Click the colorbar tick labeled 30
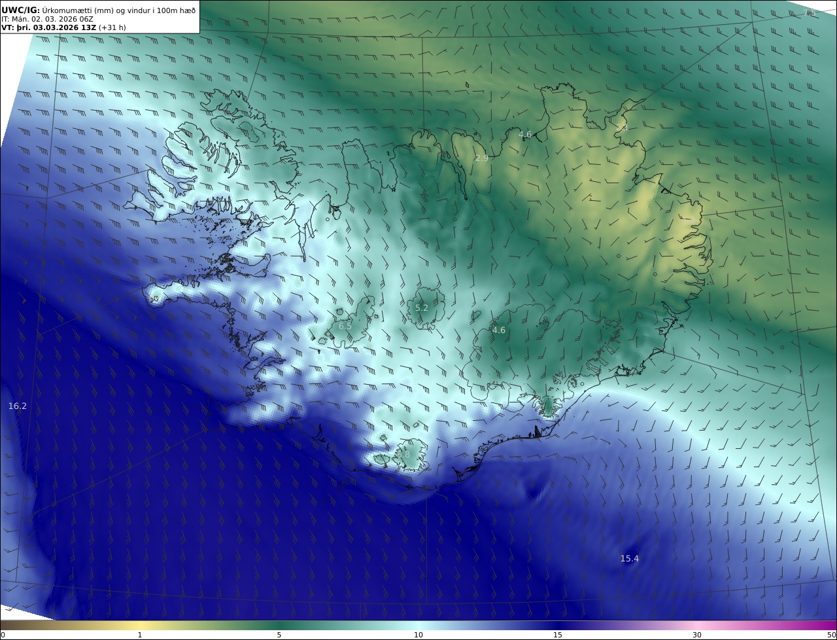 697,635
